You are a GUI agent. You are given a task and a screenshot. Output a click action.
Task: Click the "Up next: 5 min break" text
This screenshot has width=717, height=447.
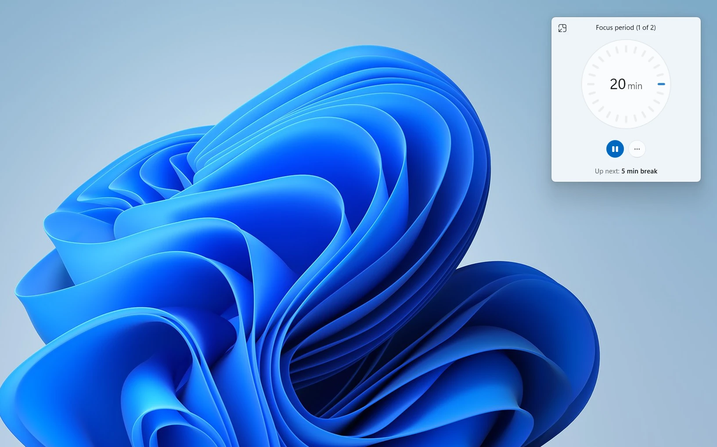click(x=626, y=171)
